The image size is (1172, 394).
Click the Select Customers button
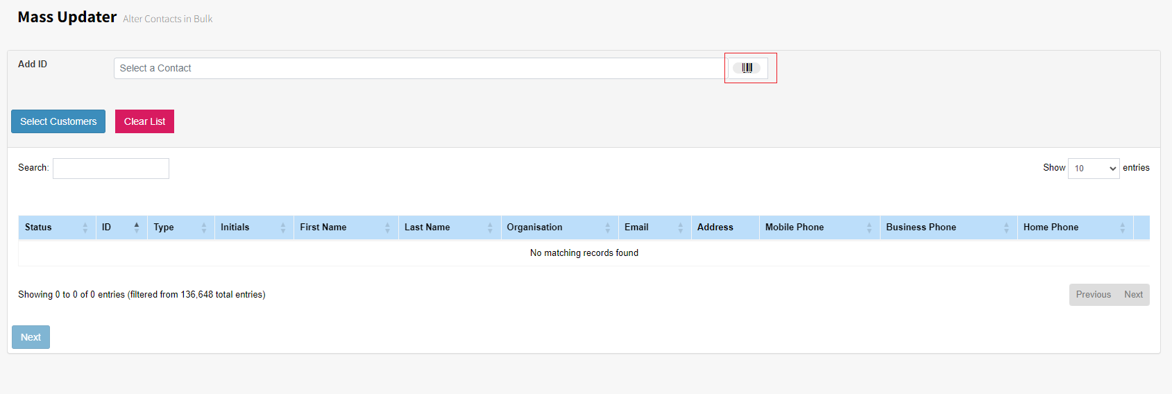click(58, 121)
